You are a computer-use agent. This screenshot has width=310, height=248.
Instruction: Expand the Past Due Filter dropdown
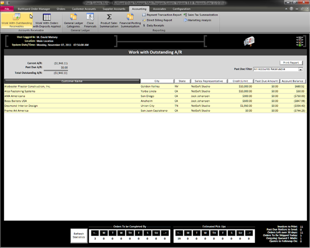coord(300,68)
